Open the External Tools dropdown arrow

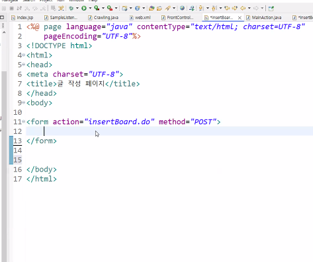point(116,9)
